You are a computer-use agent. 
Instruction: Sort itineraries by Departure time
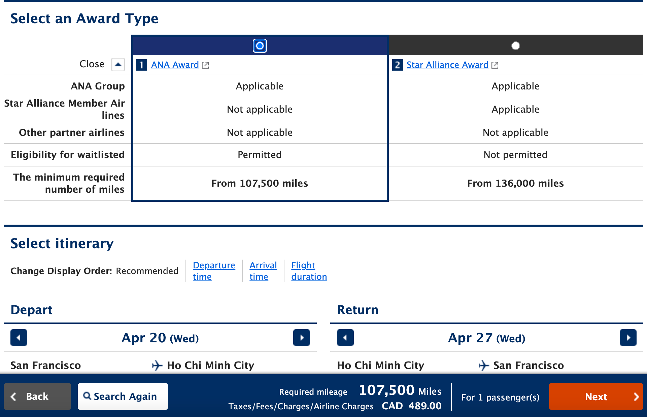214,271
